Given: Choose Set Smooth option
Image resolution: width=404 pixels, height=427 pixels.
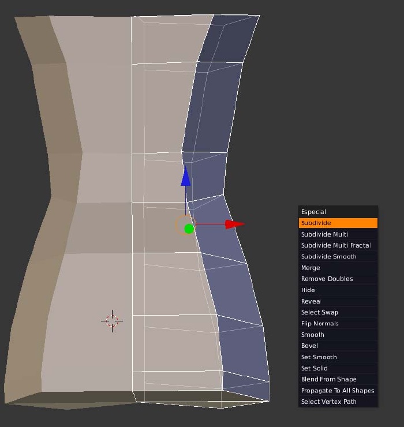Looking at the screenshot, I should tap(338, 357).
